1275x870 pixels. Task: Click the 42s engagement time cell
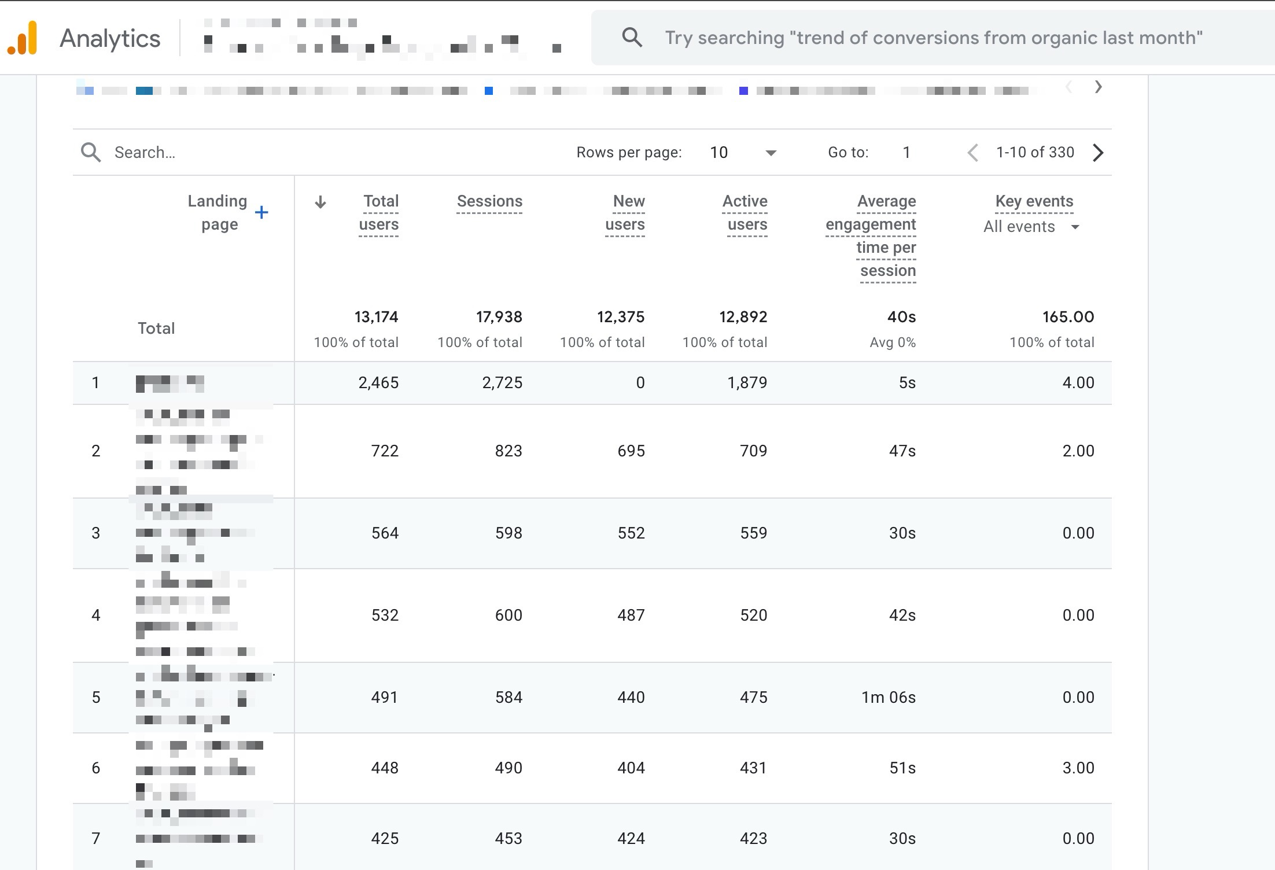(902, 615)
